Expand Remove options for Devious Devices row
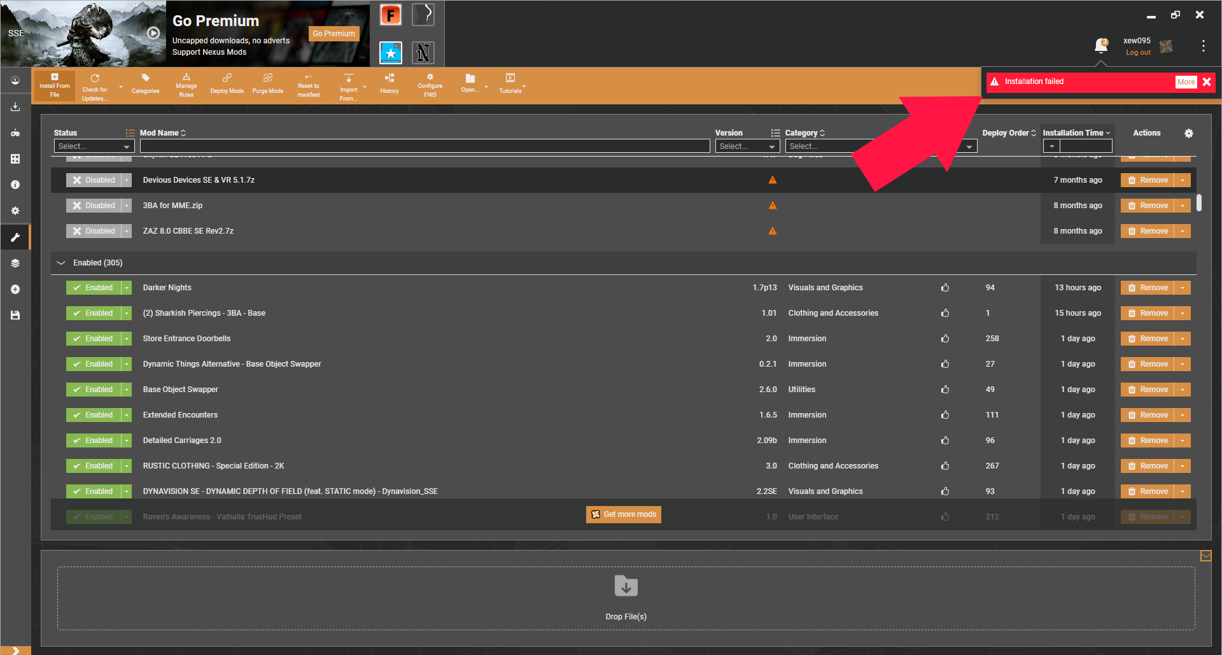The height and width of the screenshot is (655, 1222). 1183,180
